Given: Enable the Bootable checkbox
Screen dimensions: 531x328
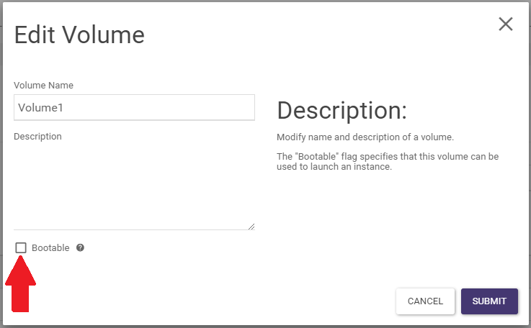Looking at the screenshot, I should click(x=21, y=247).
